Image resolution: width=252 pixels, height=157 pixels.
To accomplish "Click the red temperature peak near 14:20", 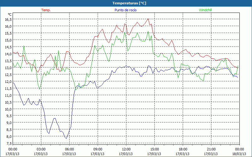I will 148,19.
